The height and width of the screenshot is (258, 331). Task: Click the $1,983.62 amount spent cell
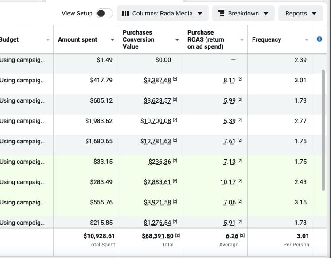99,121
